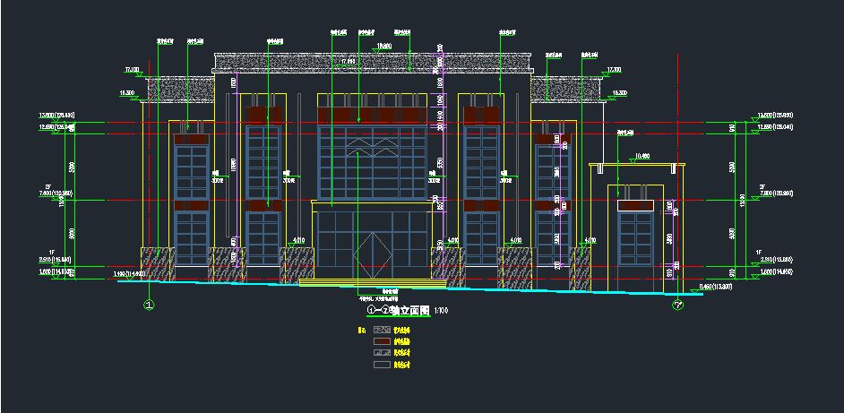Click the elevation drawing title under the building
844x413 pixels.
click(399, 311)
